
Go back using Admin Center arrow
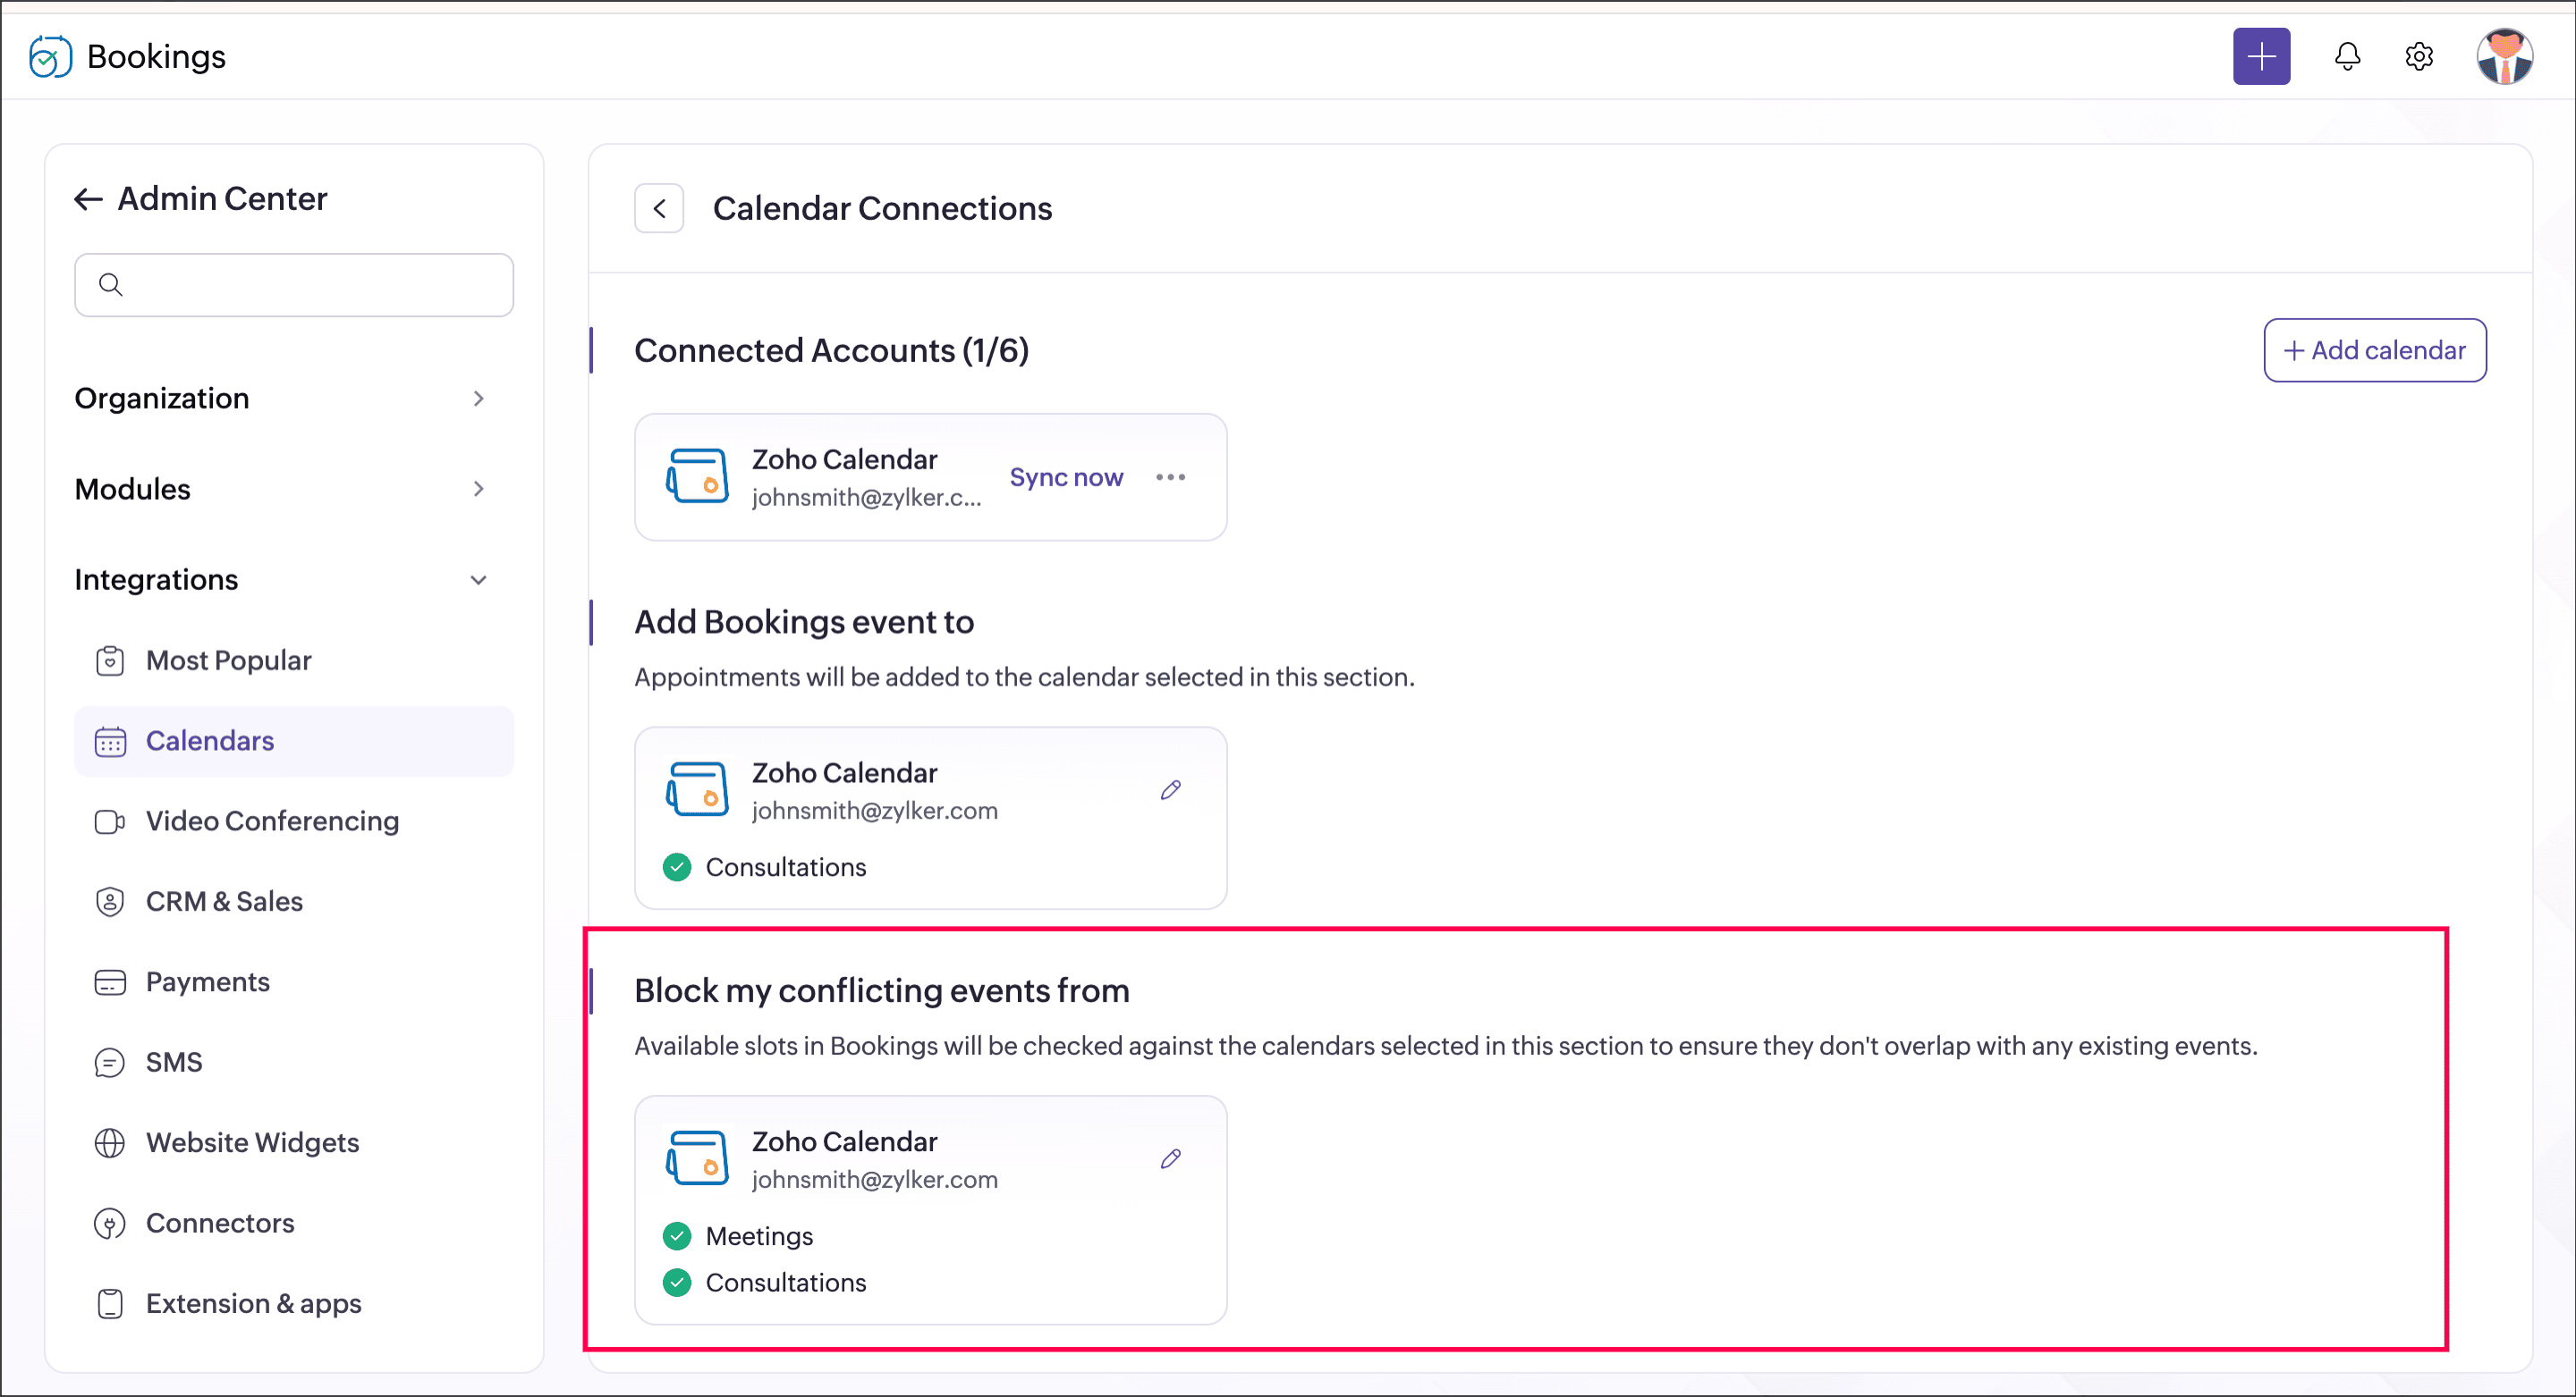point(89,198)
